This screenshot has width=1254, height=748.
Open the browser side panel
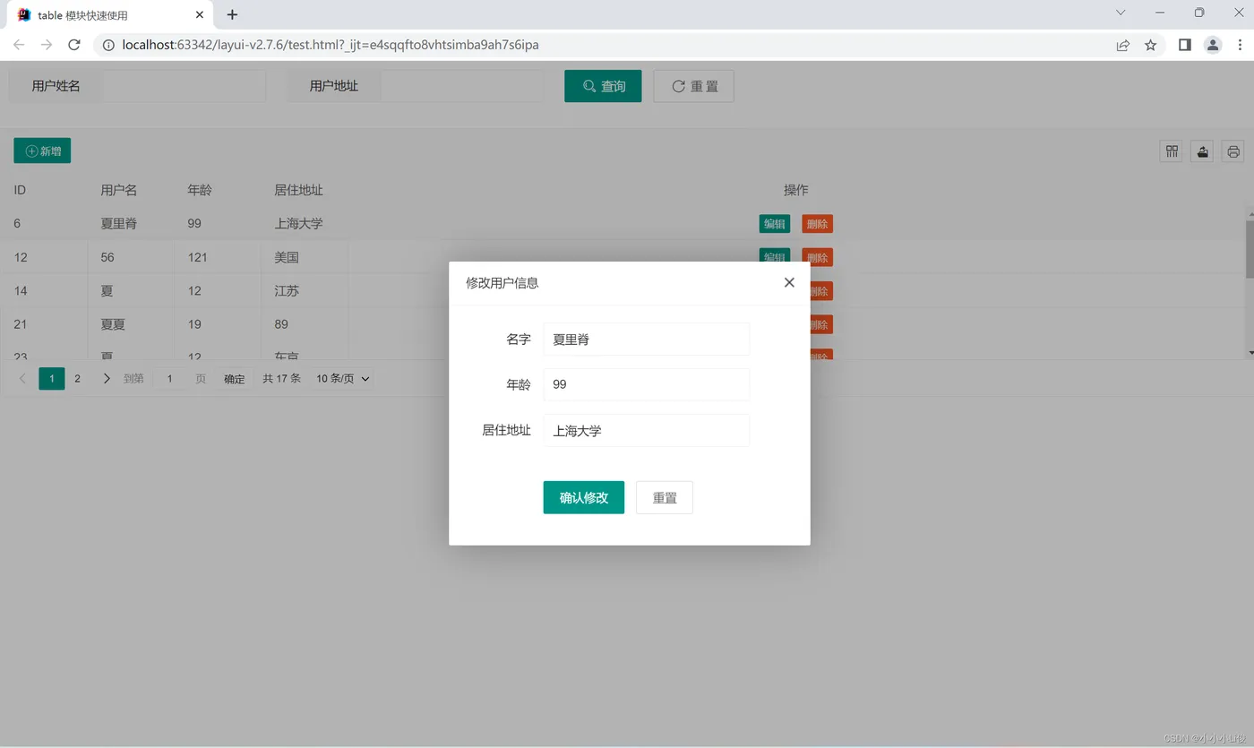point(1184,45)
